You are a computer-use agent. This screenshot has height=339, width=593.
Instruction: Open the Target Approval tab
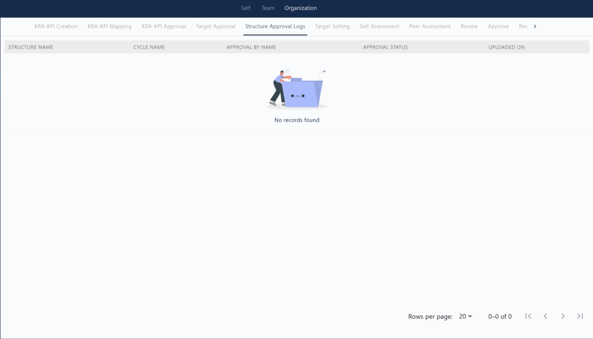215,27
